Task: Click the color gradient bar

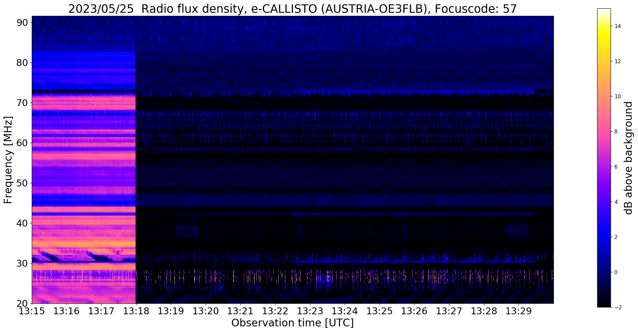Action: tap(604, 158)
